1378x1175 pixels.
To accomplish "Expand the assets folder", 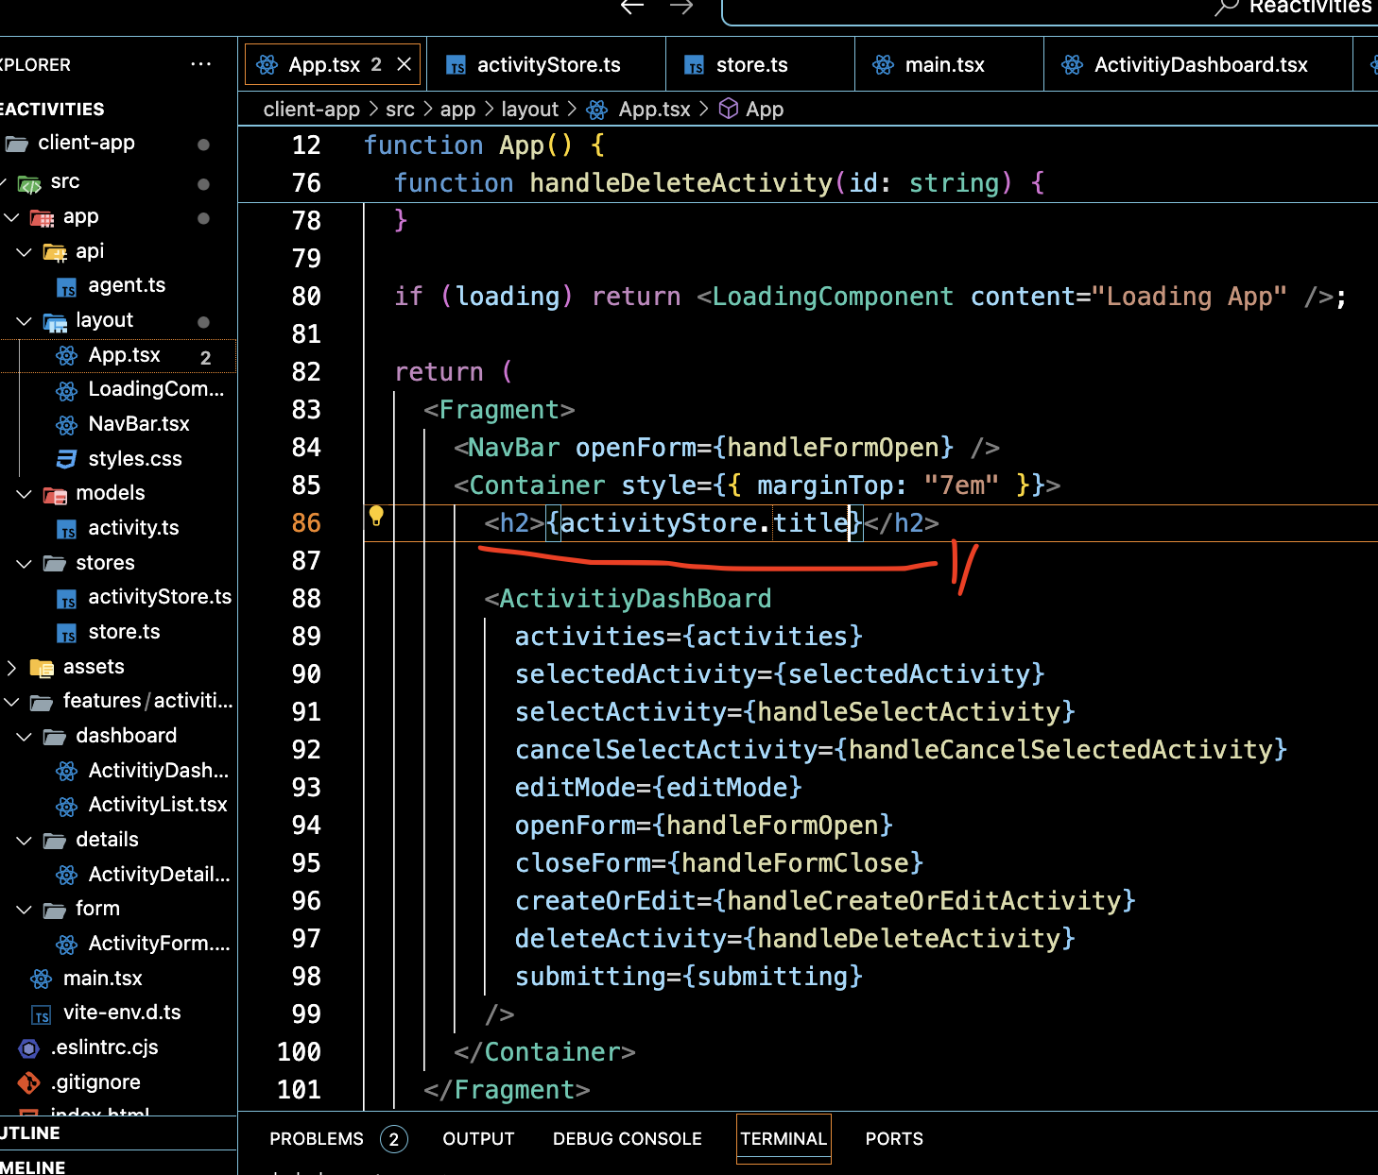I will point(11,668).
